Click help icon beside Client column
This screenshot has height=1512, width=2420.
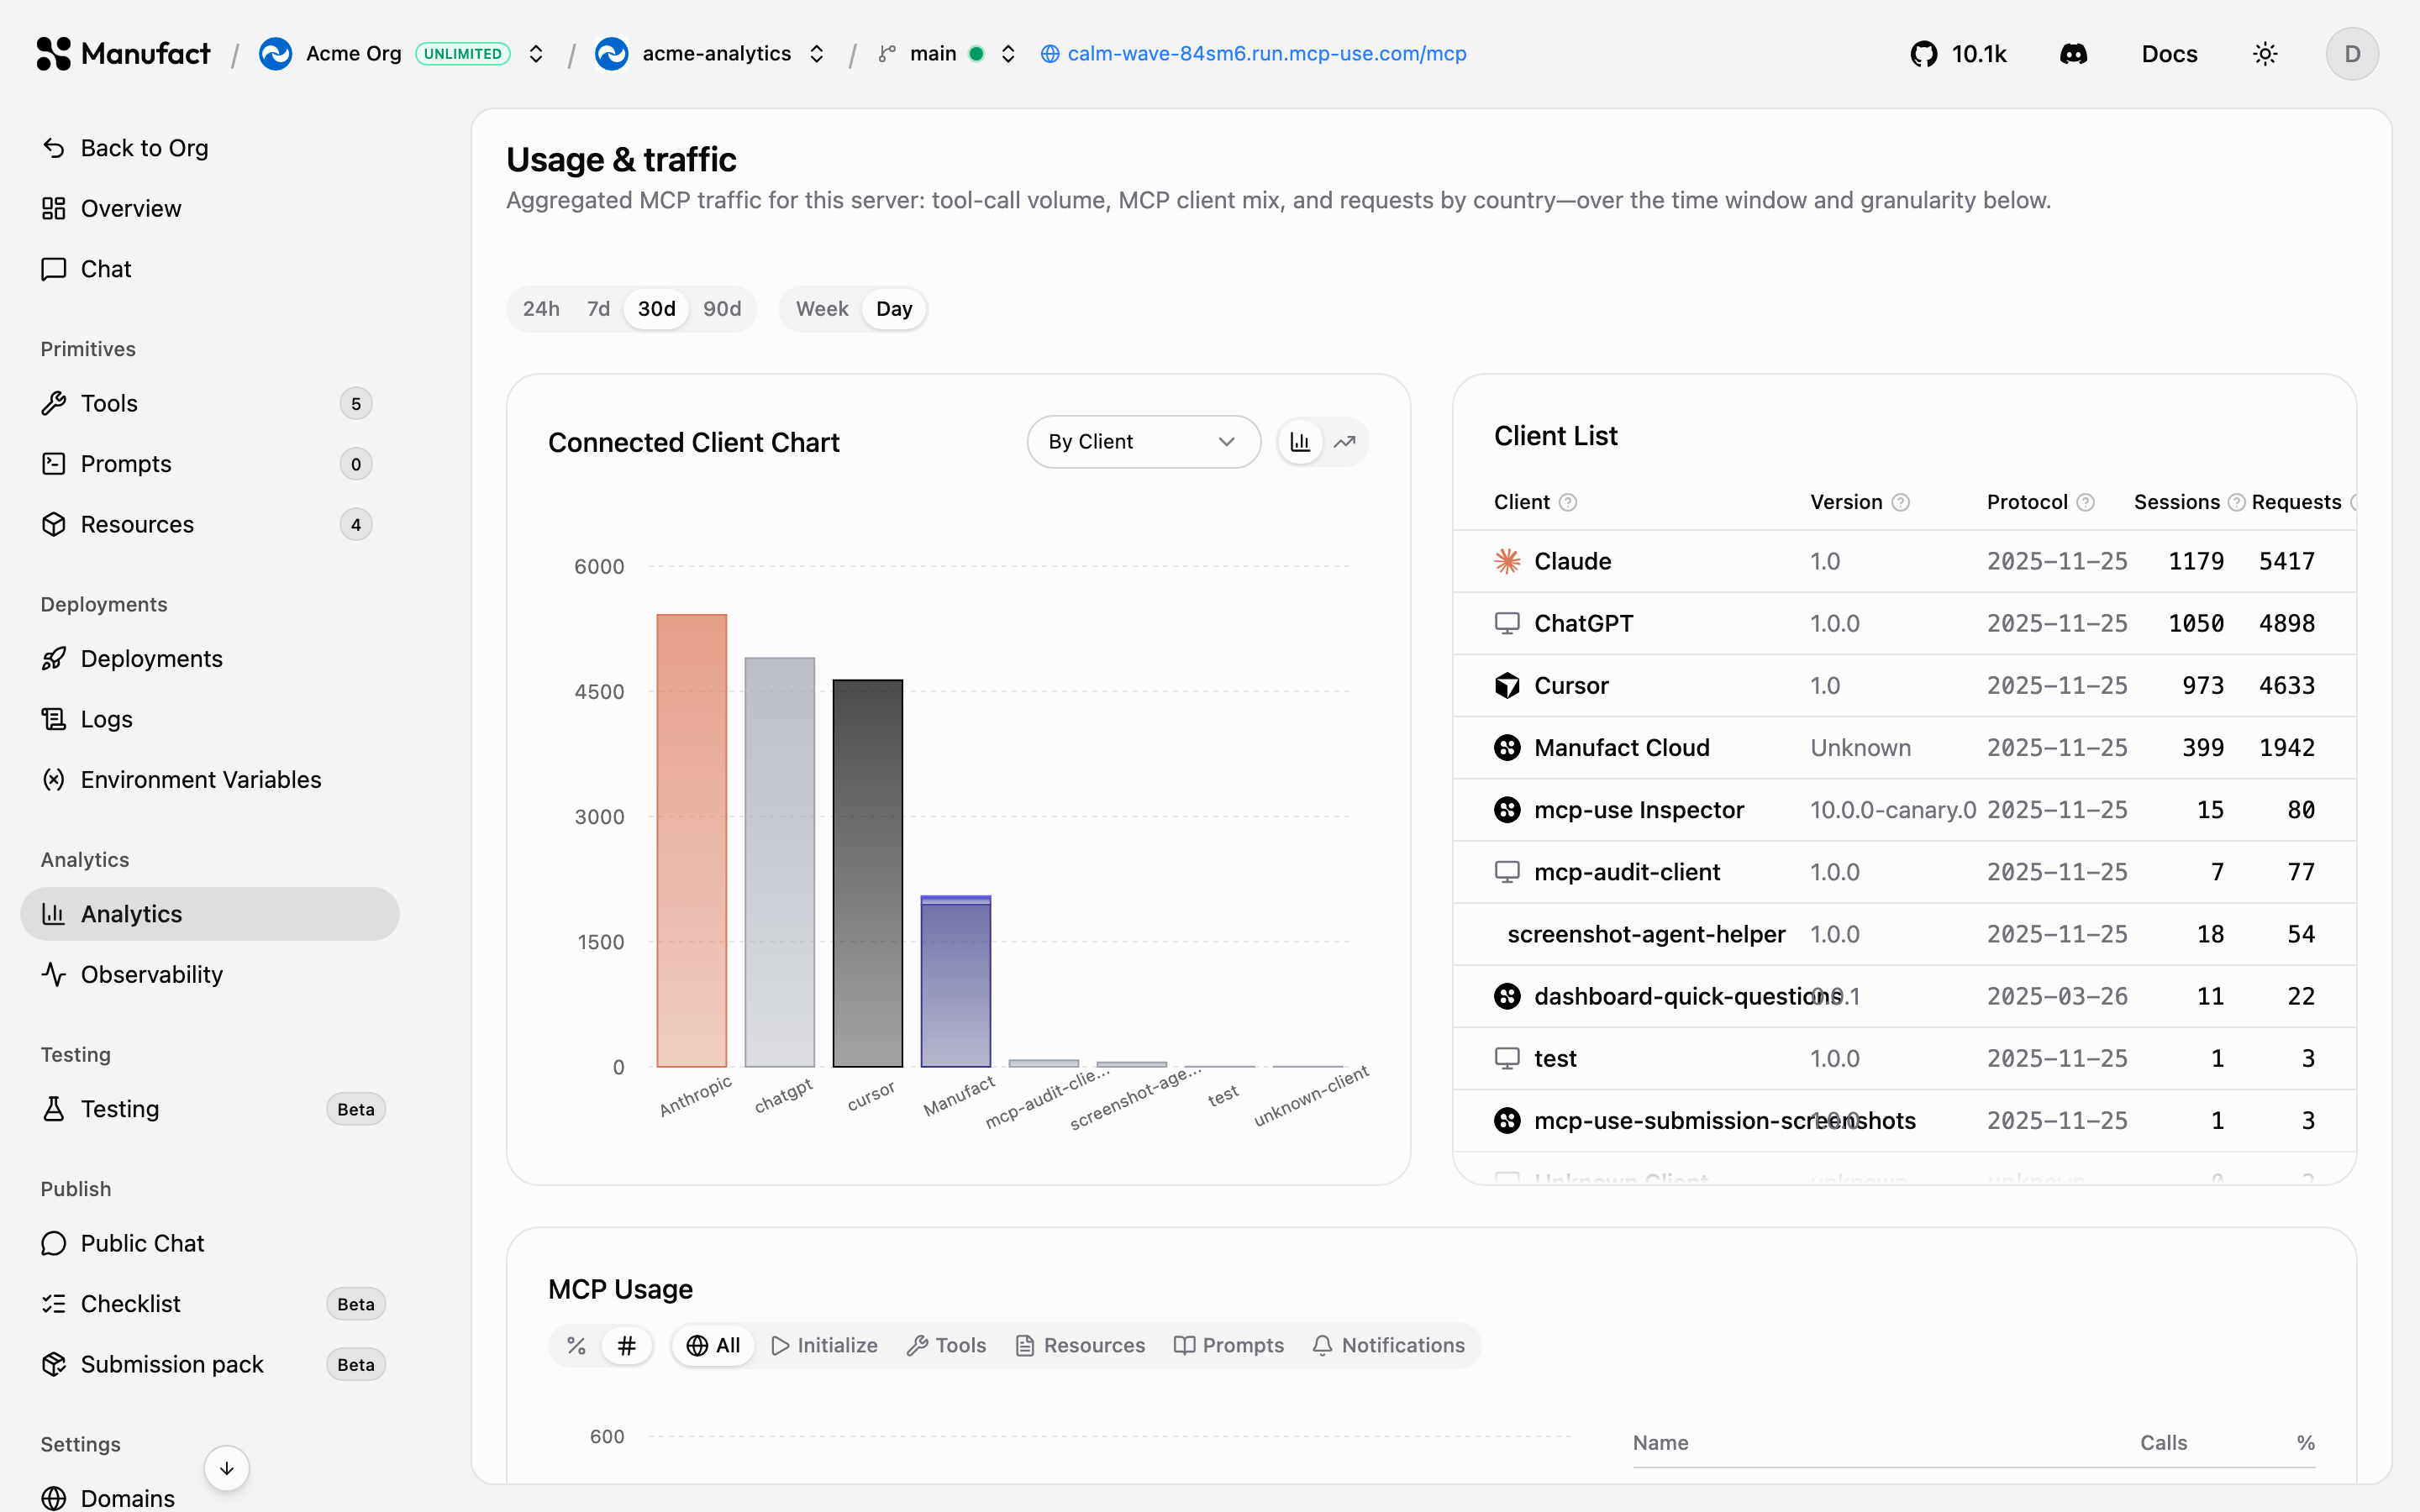(x=1568, y=502)
